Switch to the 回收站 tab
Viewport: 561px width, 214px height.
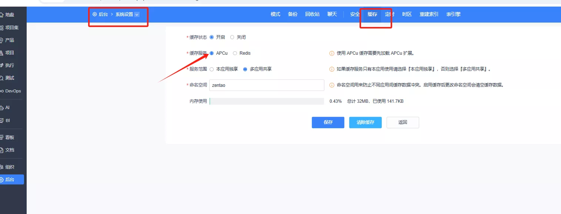(312, 14)
